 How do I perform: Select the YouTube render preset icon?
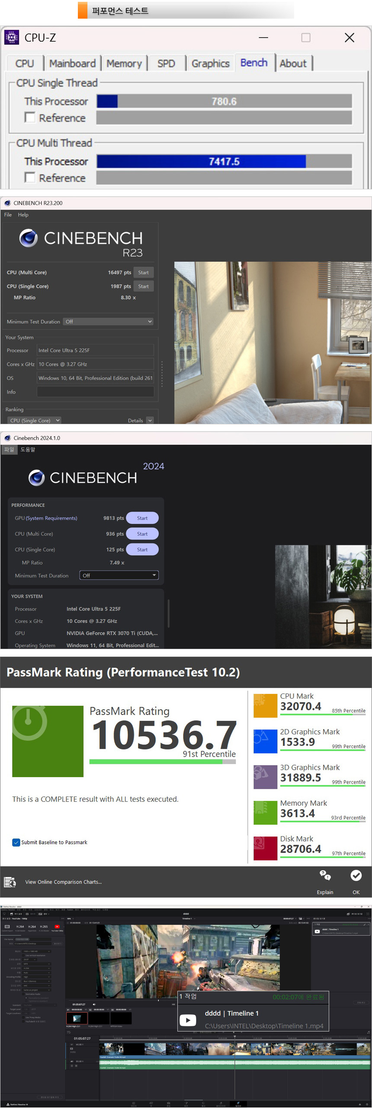coord(57,927)
